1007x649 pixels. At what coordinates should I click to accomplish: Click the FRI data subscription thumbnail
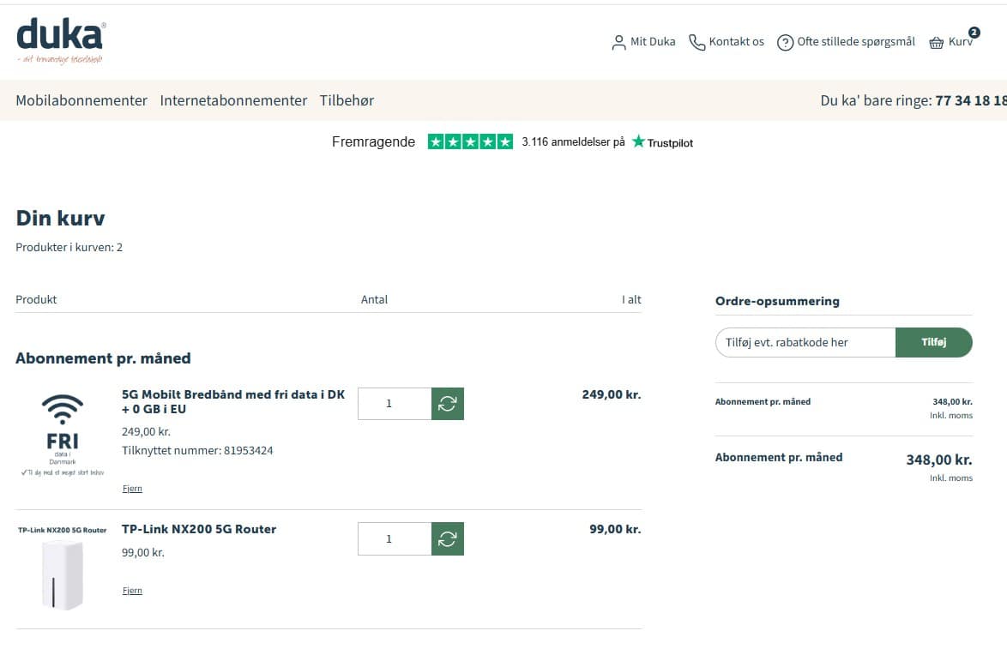tap(63, 433)
